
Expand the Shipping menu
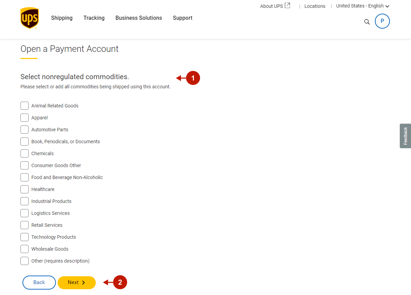tap(62, 18)
